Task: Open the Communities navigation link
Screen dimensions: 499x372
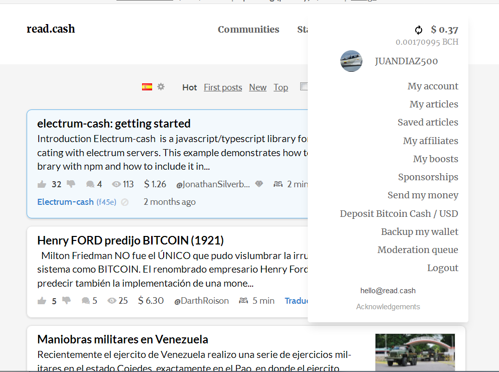Action: [x=248, y=29]
